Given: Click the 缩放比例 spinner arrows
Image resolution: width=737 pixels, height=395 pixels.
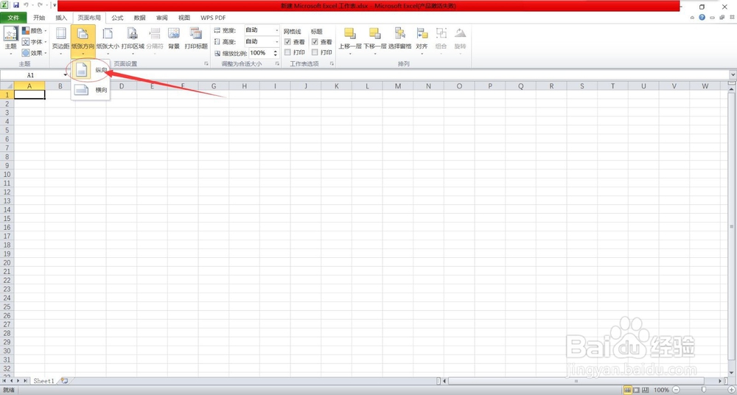Looking at the screenshot, I should pos(276,53).
